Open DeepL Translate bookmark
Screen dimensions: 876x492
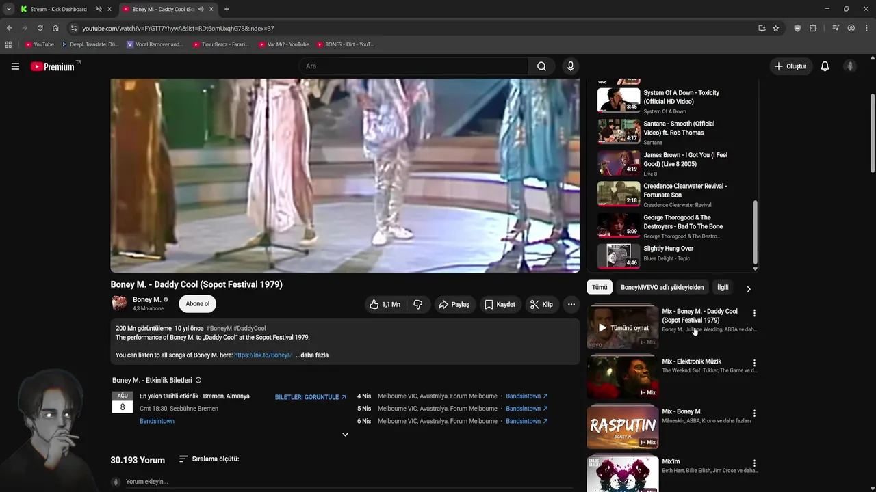90,44
